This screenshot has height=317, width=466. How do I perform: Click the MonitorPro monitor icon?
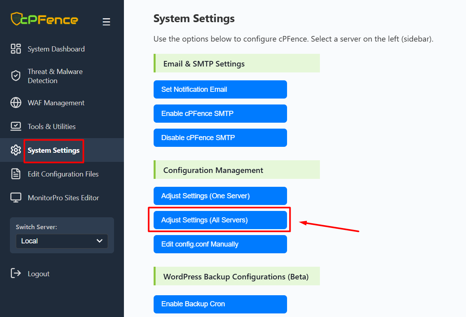[x=16, y=198]
